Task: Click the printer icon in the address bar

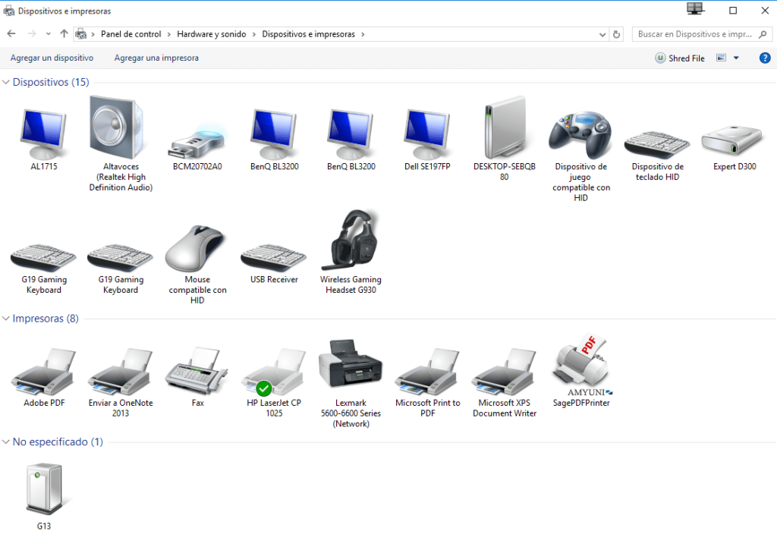Action: [x=80, y=34]
